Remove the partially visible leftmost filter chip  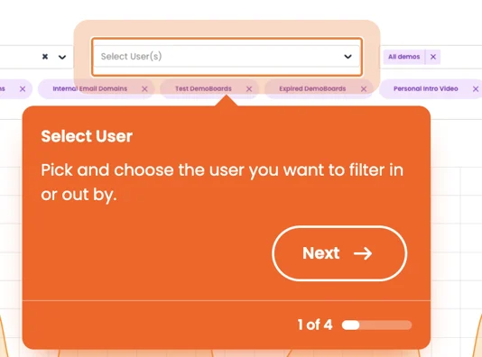coord(23,89)
